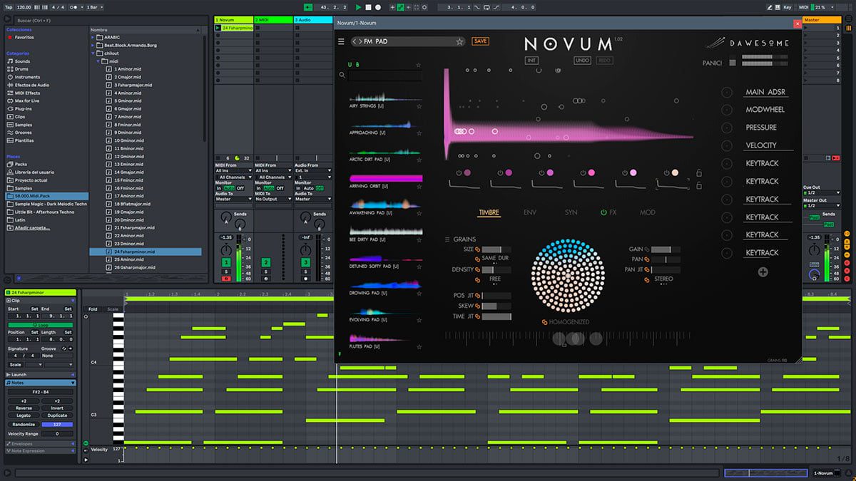Image resolution: width=856 pixels, height=481 pixels.
Task: Click the MAIN ADSR modulator knob circle
Action: tap(727, 92)
